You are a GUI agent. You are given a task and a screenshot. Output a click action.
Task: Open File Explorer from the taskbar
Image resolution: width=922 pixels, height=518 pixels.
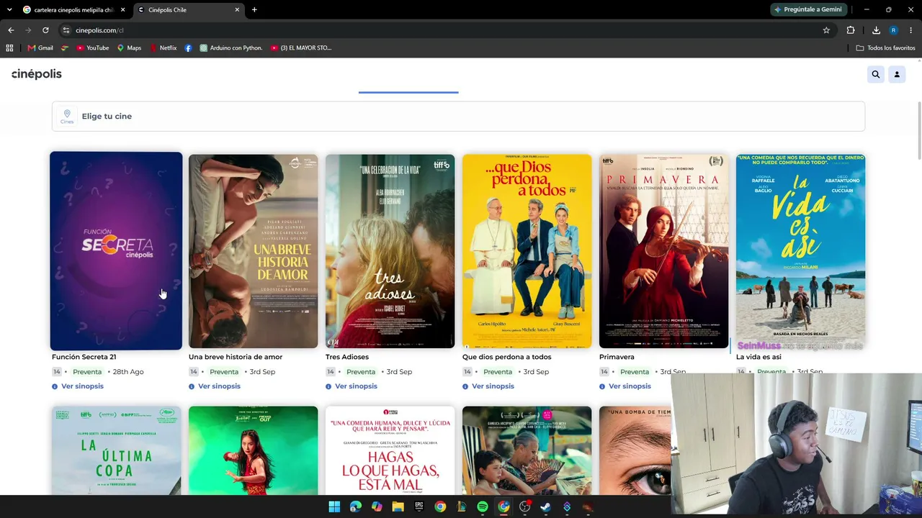398,506
